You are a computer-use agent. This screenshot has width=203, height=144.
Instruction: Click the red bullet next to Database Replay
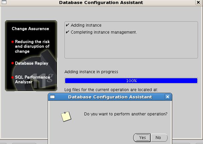13,63
